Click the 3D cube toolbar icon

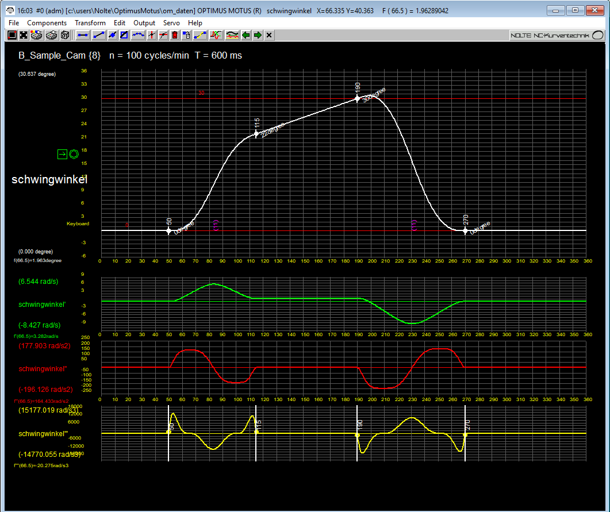click(65, 35)
